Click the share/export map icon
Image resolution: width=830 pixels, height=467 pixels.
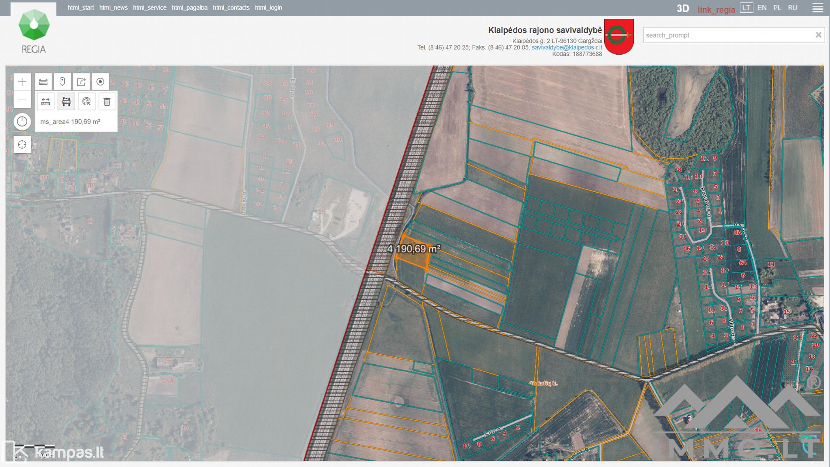pyautogui.click(x=81, y=82)
